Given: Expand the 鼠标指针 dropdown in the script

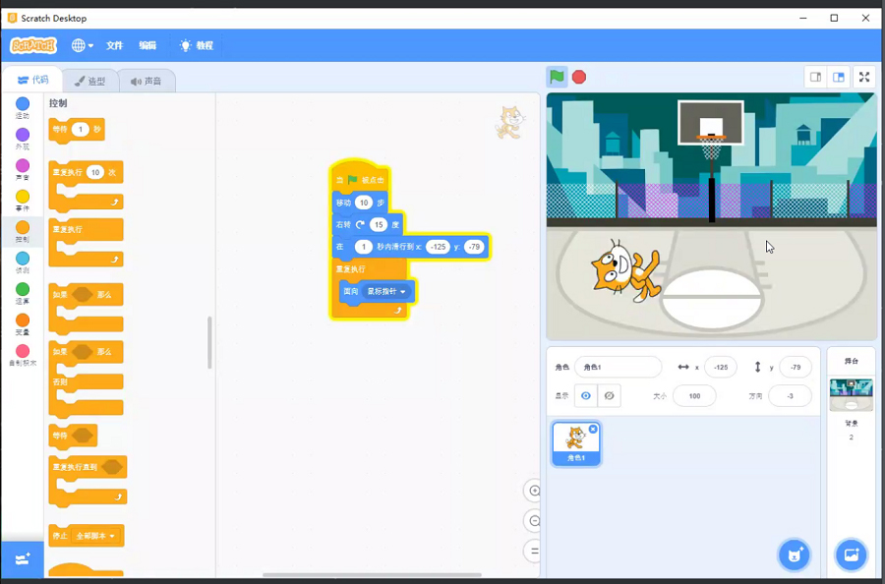Looking at the screenshot, I should [x=403, y=292].
